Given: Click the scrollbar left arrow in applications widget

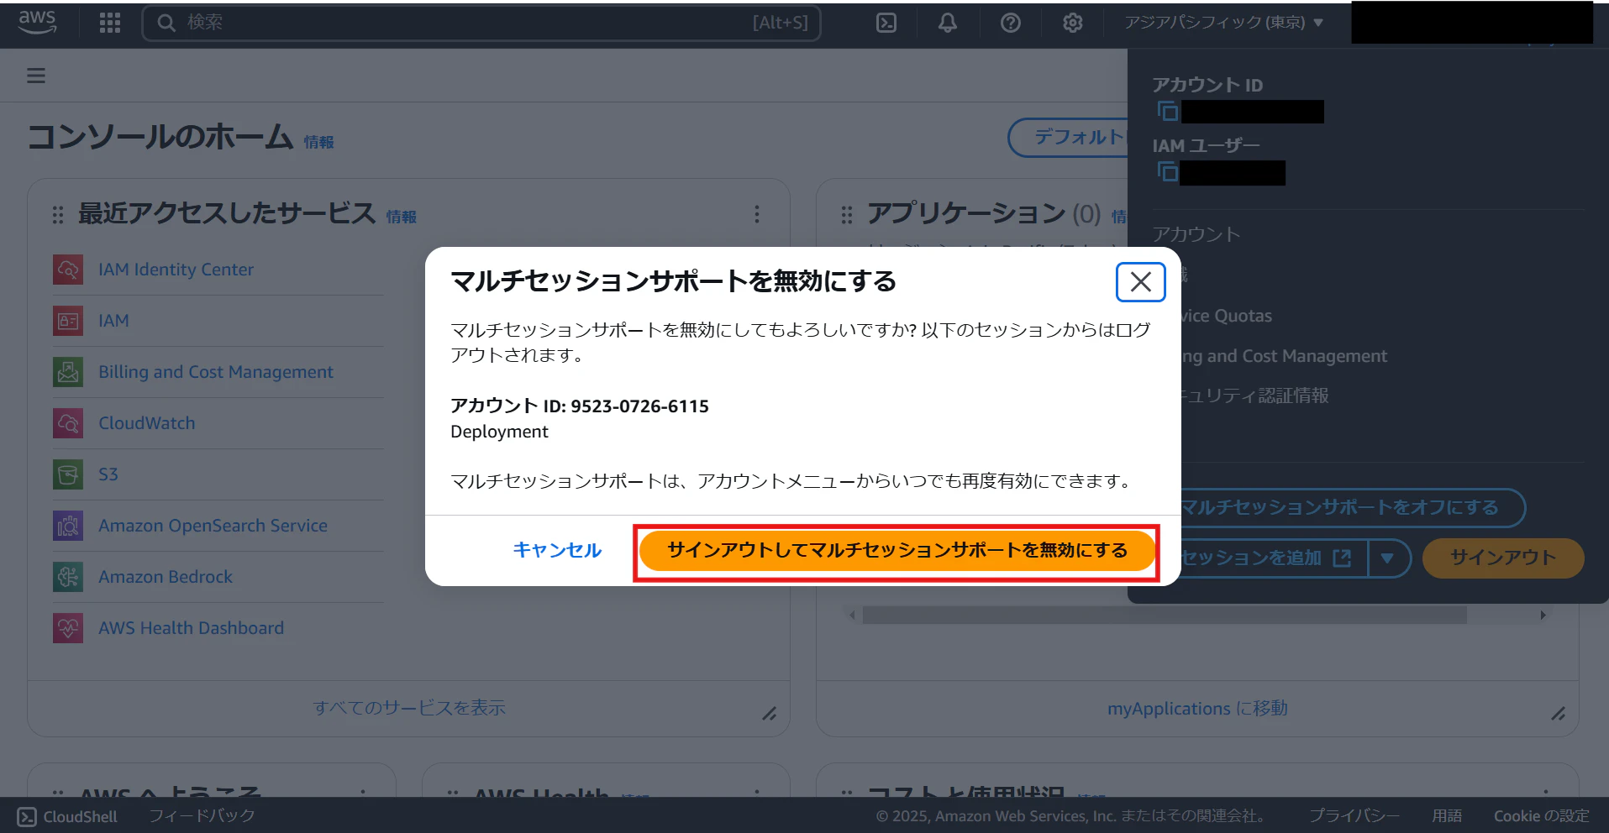Looking at the screenshot, I should pyautogui.click(x=852, y=616).
